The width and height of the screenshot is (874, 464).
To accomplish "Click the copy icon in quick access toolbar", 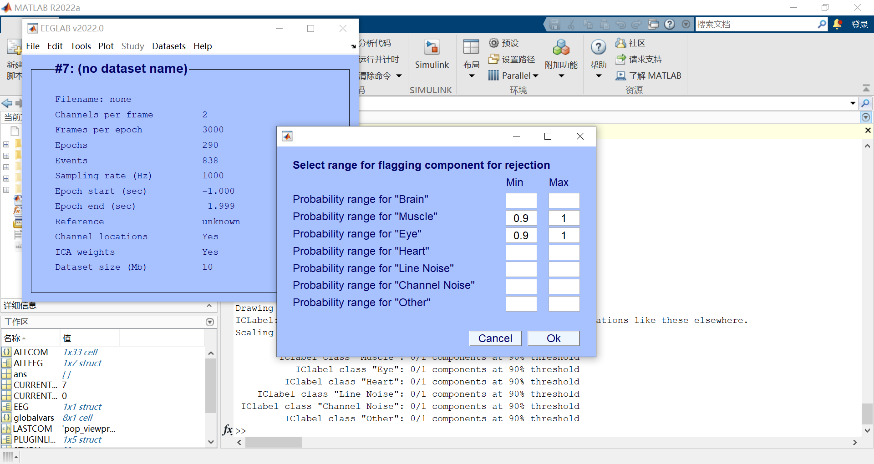I will point(588,24).
